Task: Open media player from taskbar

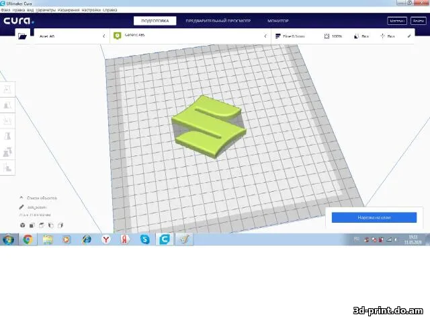Action: tap(66, 240)
